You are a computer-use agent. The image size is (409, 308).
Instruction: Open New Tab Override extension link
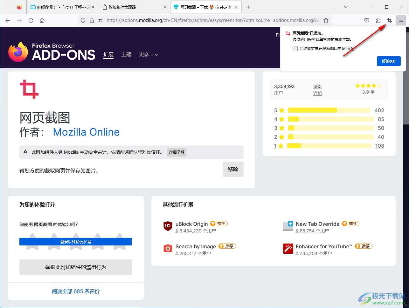point(317,224)
